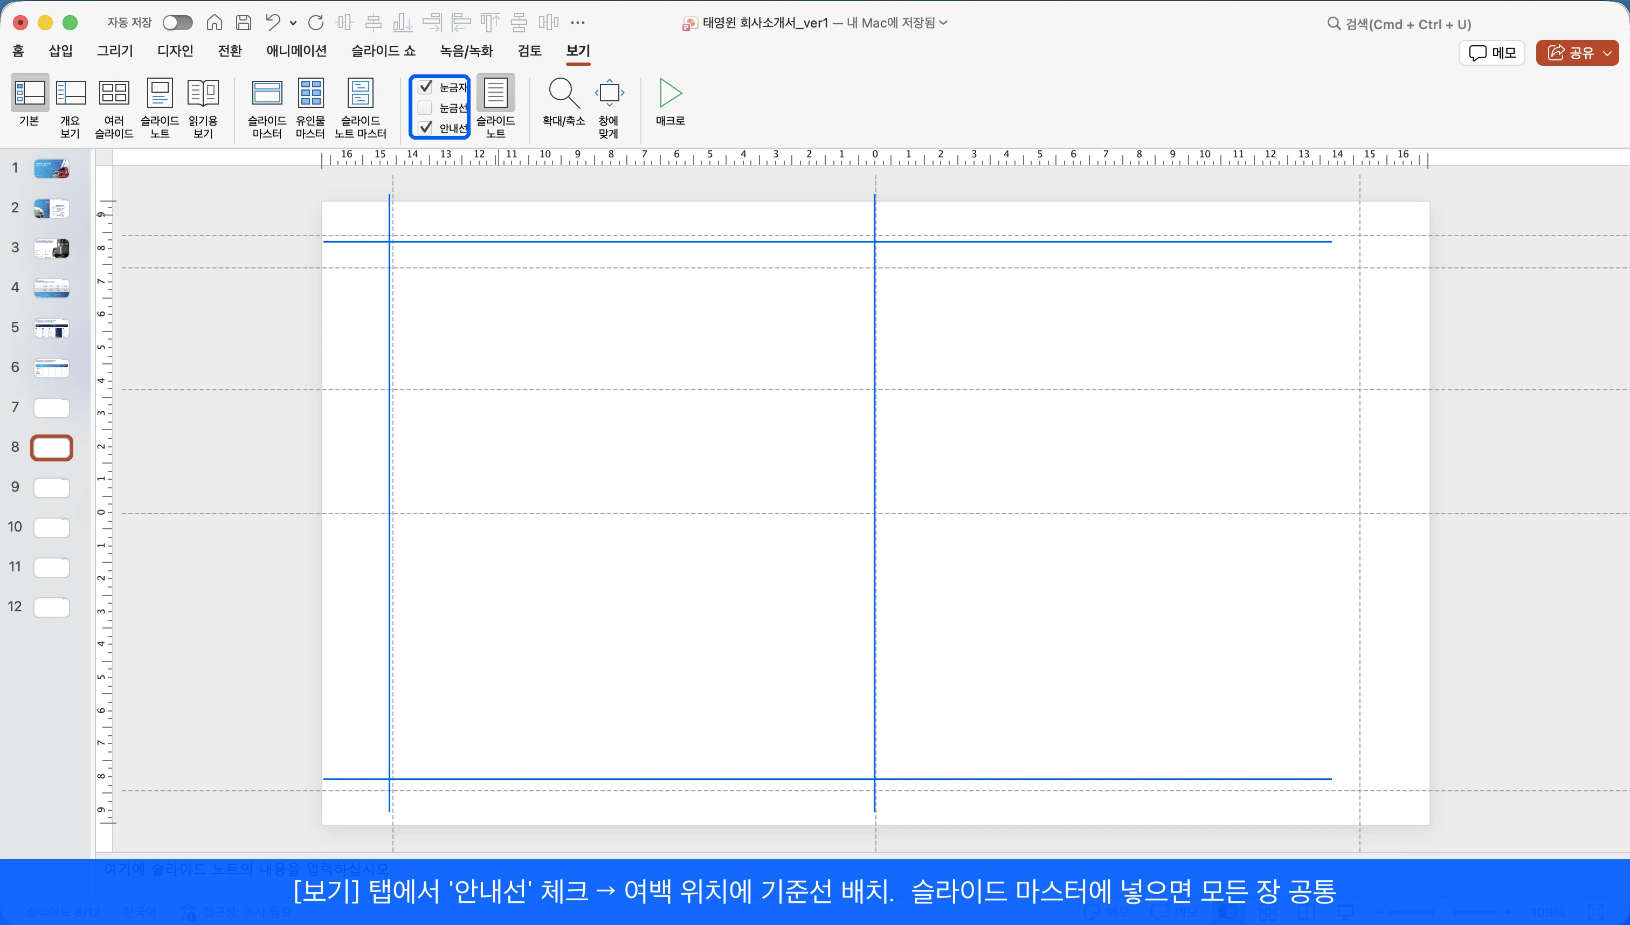1630x925 pixels.
Task: Click the 검색 search field
Action: coord(1400,24)
